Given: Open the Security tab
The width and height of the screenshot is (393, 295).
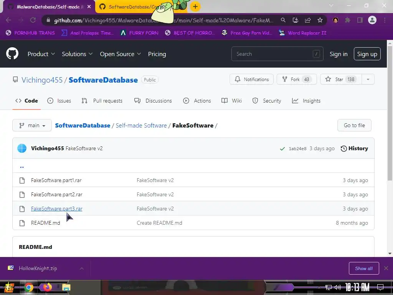Looking at the screenshot, I should (267, 101).
